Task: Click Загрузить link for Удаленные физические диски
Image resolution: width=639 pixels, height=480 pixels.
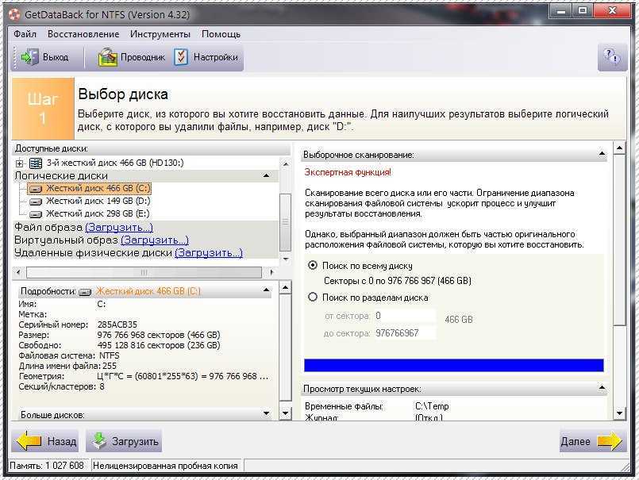Action: point(209,252)
